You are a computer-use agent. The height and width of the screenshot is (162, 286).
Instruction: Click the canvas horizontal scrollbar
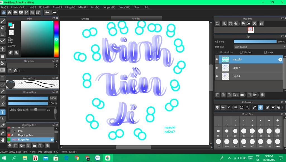click(133, 147)
